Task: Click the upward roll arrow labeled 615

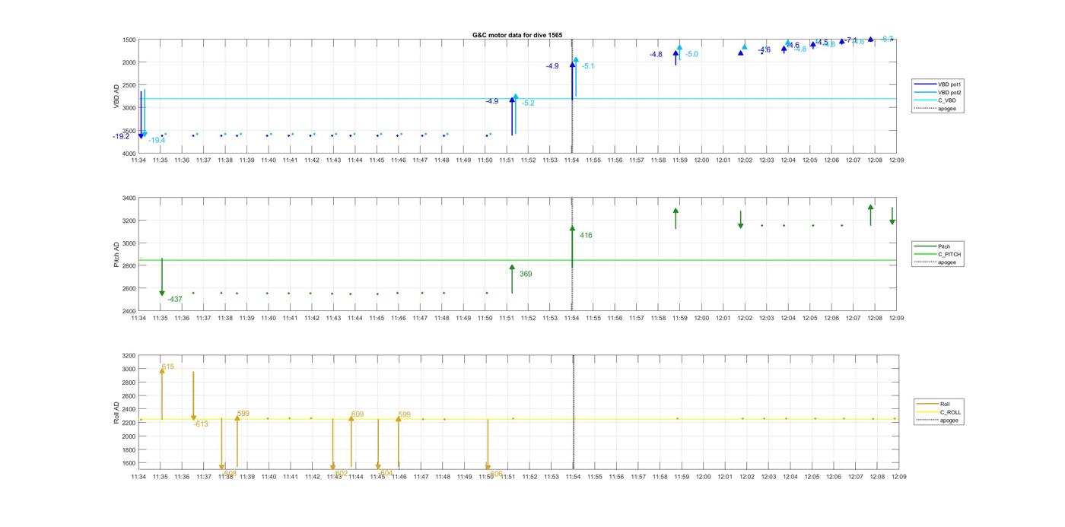Action: [162, 393]
